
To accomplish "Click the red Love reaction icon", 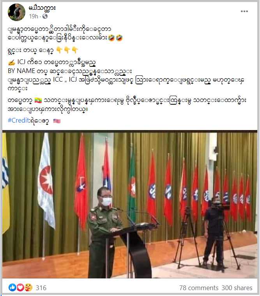I will (x=21, y=288).
